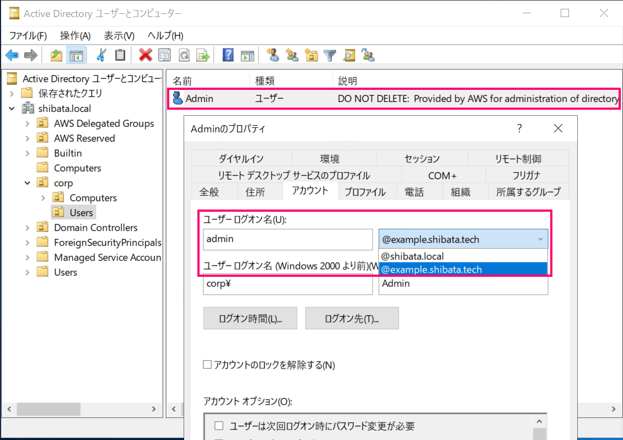Go up one level with folder-arrow icon
Image resolution: width=623 pixels, height=440 pixels.
click(x=56, y=55)
